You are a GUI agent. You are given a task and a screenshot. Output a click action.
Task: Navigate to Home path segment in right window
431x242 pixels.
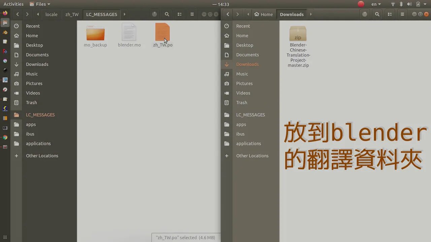(263, 14)
